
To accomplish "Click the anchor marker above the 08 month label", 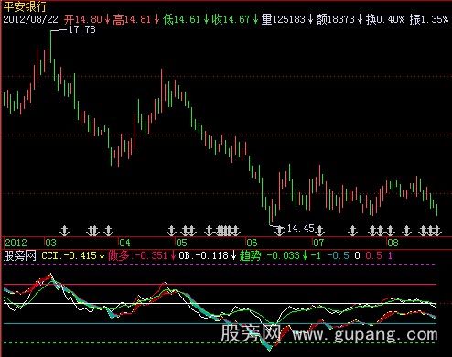I will click(x=390, y=231).
